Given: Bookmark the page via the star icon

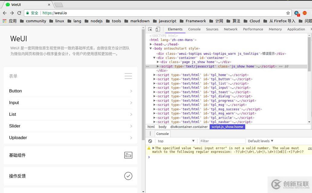Looking at the screenshot, I should click(x=288, y=13).
